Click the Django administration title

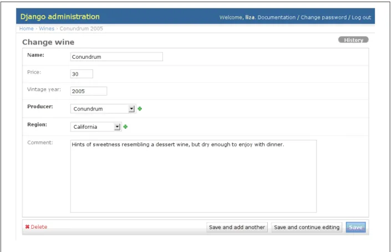tap(60, 17)
